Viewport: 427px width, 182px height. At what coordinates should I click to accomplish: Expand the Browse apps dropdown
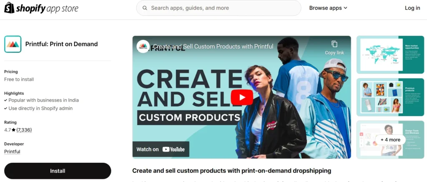[328, 8]
